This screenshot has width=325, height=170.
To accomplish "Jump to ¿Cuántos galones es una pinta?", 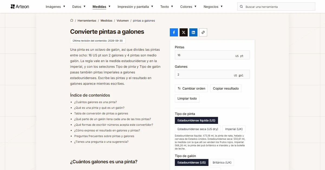I will pyautogui.click(x=95, y=102).
